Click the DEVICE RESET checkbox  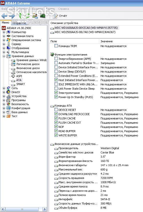click(56, 110)
